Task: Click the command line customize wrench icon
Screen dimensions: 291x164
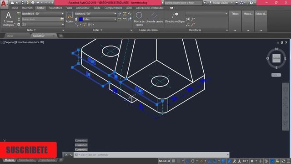Action: click(71, 155)
